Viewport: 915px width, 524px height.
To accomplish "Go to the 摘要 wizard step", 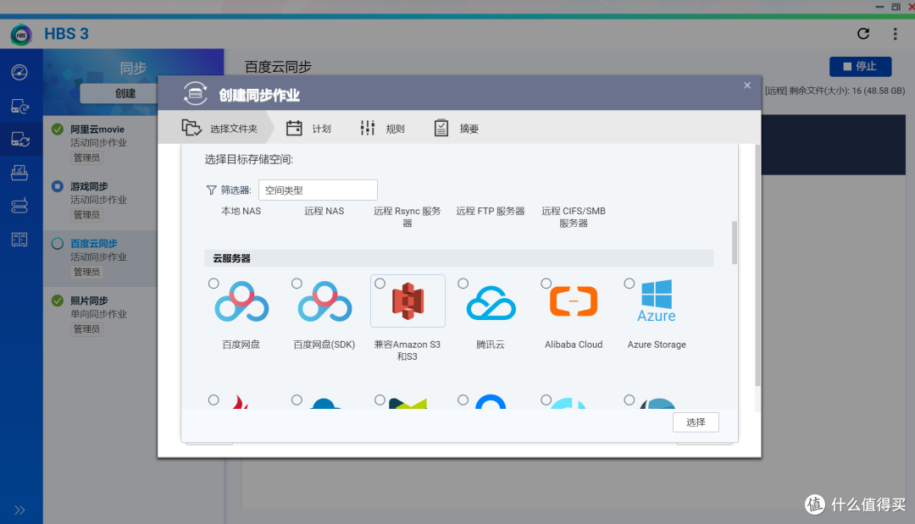I will pyautogui.click(x=457, y=128).
